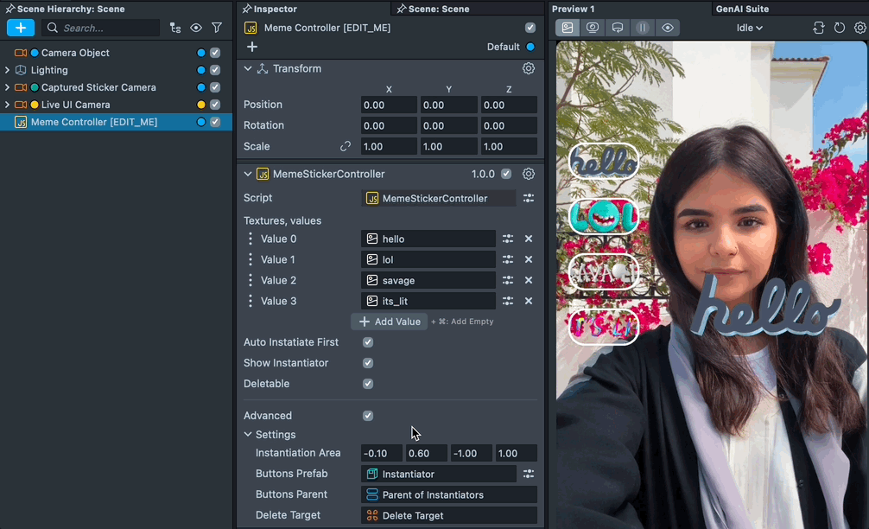Toggle the Auto Instatiate First checkbox
This screenshot has width=869, height=529.
(368, 342)
